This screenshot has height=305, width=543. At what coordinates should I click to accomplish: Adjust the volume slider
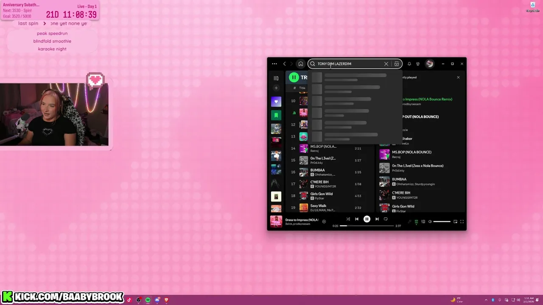442,222
